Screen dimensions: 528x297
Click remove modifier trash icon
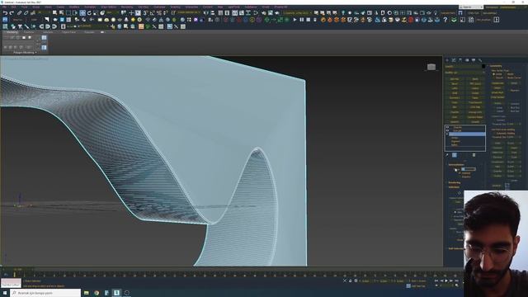[x=474, y=155]
